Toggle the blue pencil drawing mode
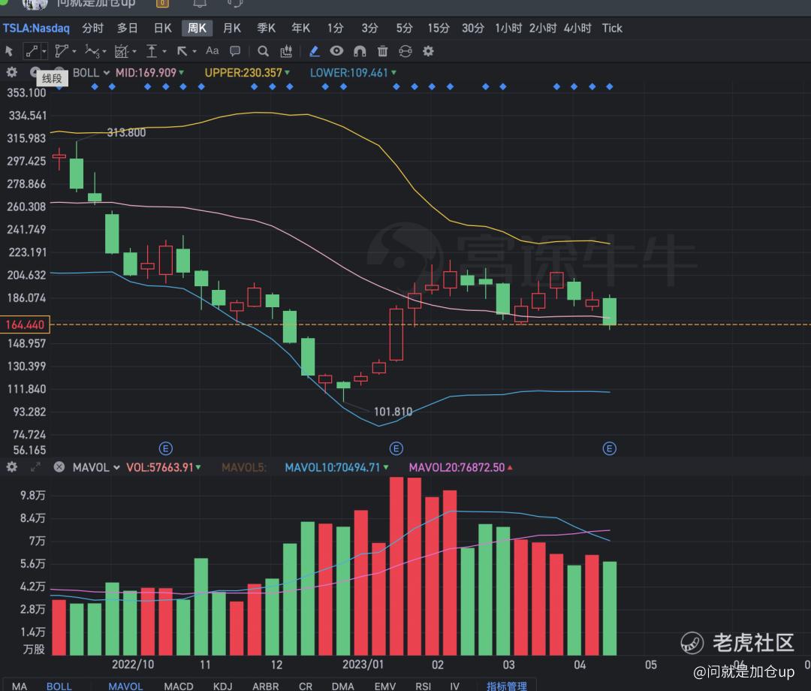 [x=314, y=51]
